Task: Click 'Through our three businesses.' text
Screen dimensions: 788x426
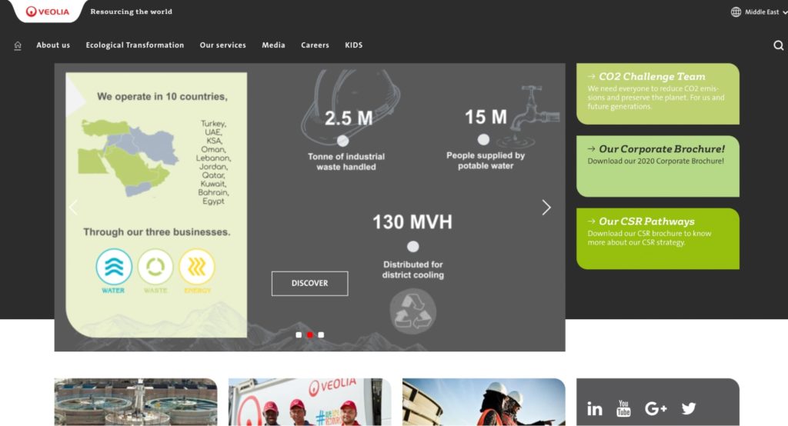Action: 157,232
